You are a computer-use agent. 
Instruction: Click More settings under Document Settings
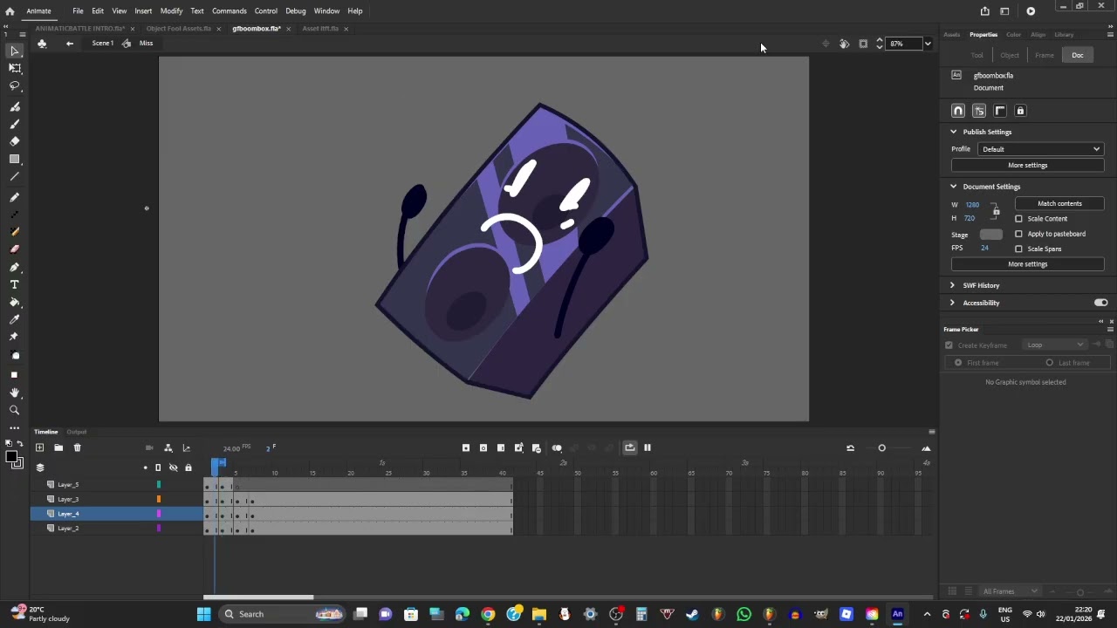tap(1027, 264)
